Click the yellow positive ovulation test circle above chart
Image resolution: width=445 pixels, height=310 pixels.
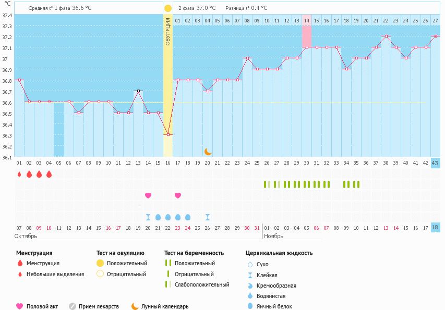point(167,8)
